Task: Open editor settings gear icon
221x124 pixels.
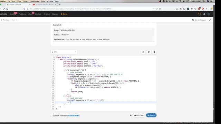Action: (x=154, y=52)
